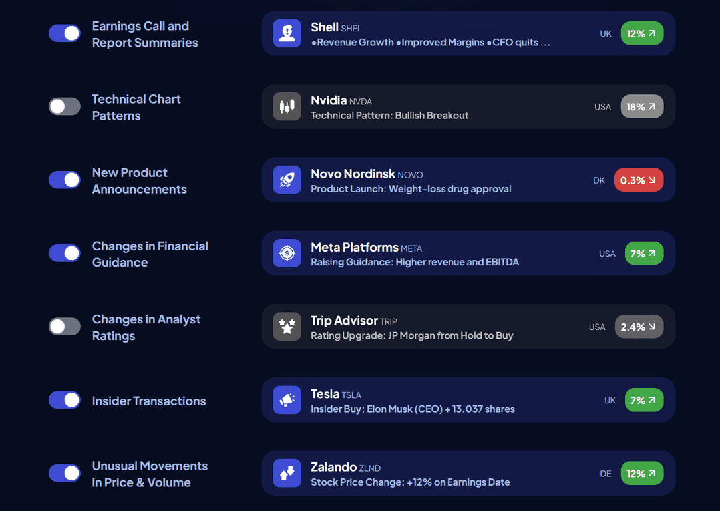Viewport: 720px width, 511px height.
Task: Click the megaphone icon on Tesla card
Action: (287, 400)
